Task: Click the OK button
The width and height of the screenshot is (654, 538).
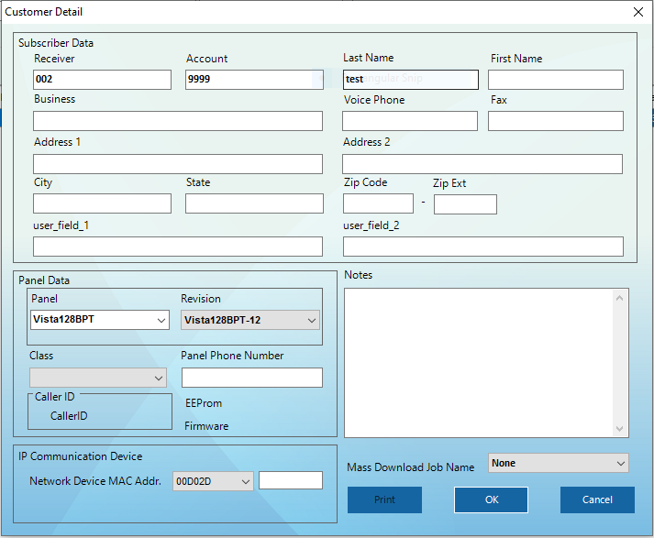Action: pyautogui.click(x=491, y=500)
